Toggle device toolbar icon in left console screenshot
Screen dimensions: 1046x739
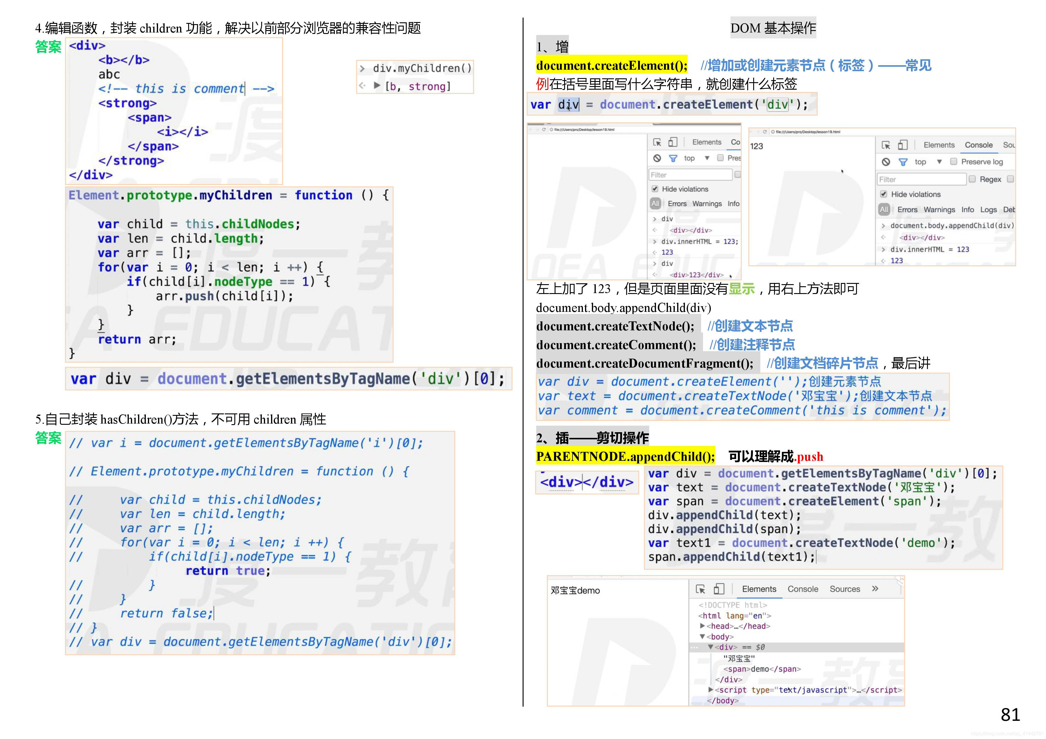[x=673, y=142]
